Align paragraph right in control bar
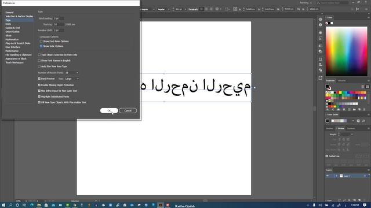This screenshot has height=208, width=371. point(211,9)
